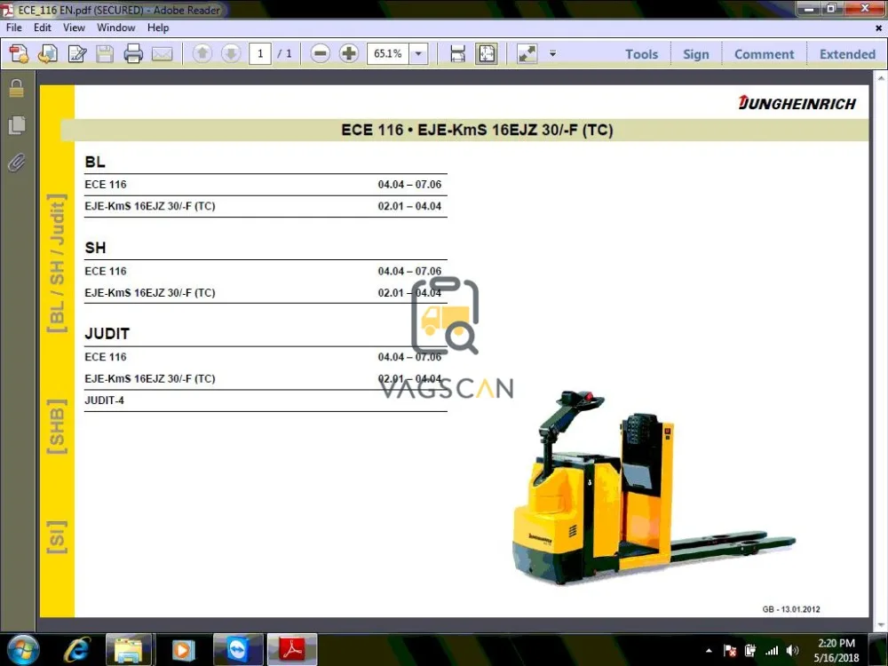This screenshot has height=666, width=888.
Task: Toggle scrolling page width view
Action: pyautogui.click(x=457, y=54)
